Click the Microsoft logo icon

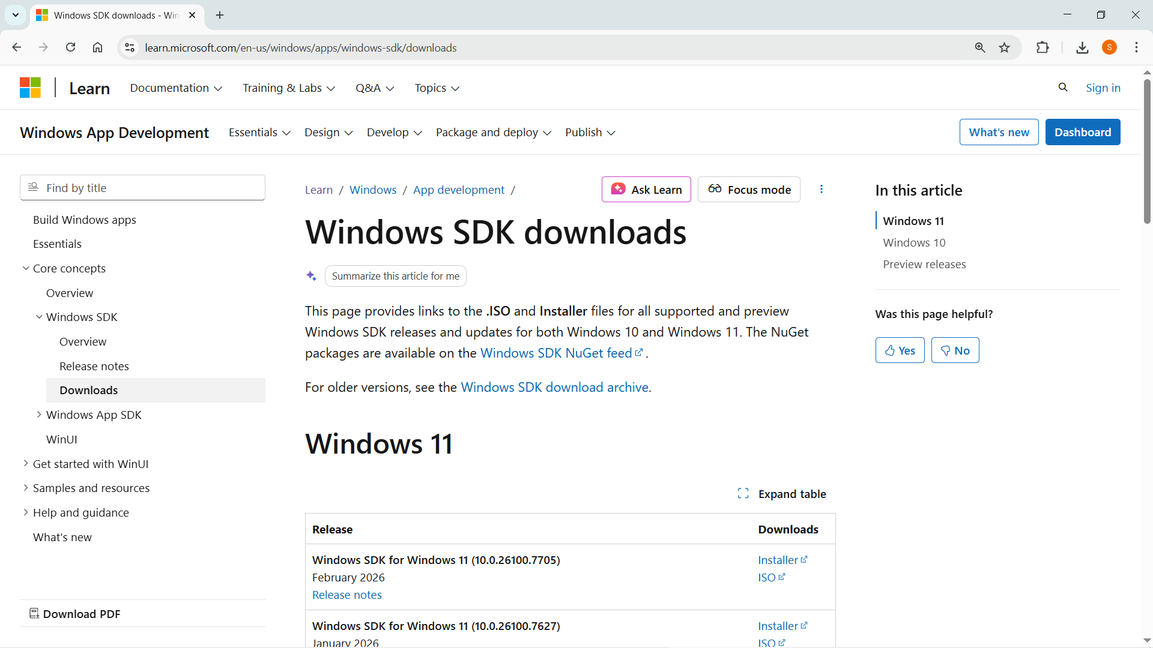pos(30,87)
